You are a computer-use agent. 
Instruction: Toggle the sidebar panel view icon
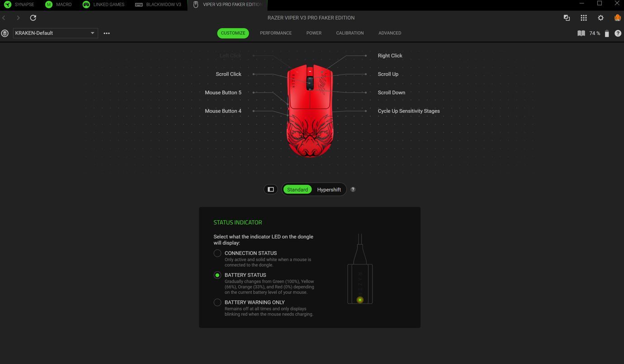point(270,189)
